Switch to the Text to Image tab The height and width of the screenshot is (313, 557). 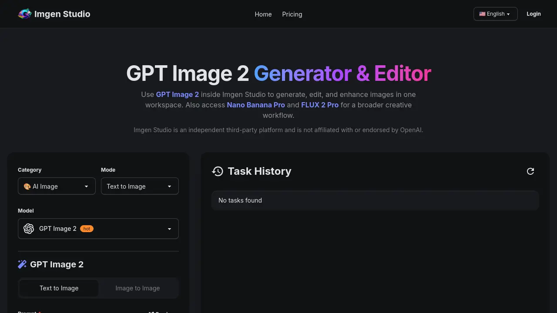[x=59, y=288]
